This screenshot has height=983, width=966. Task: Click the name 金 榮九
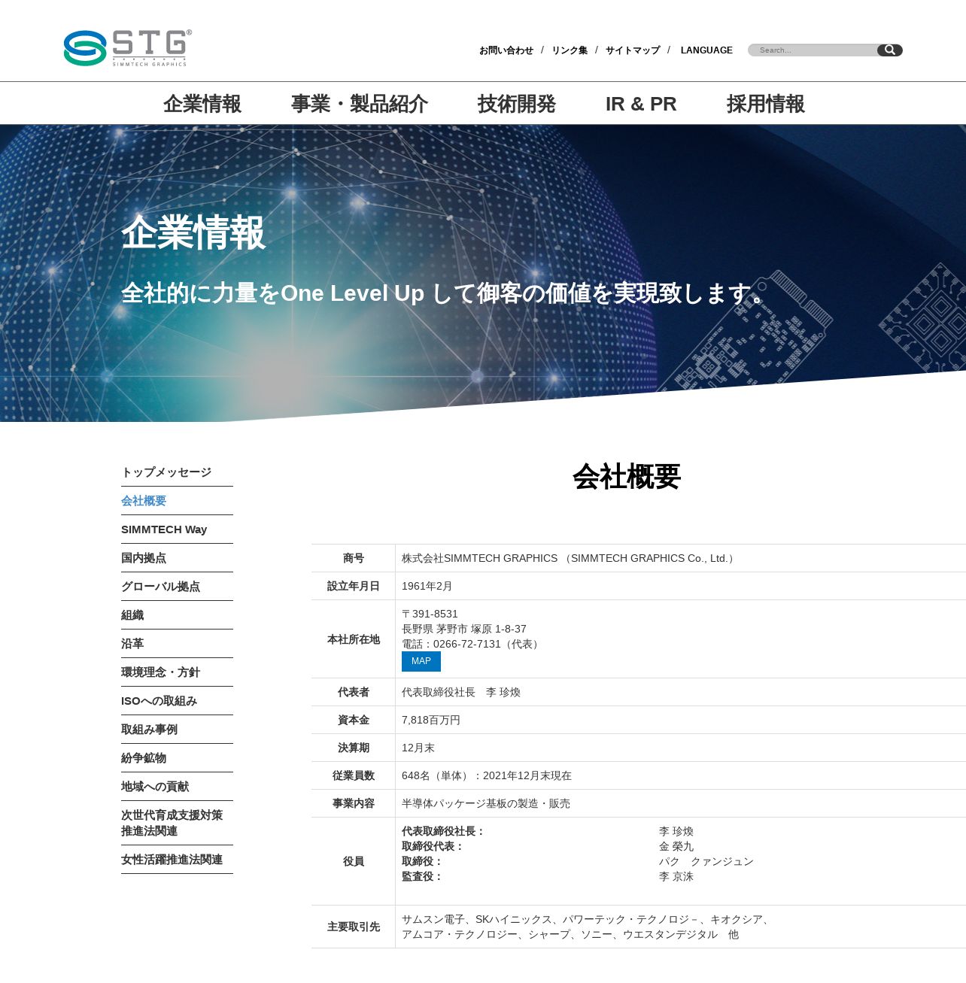click(x=676, y=846)
